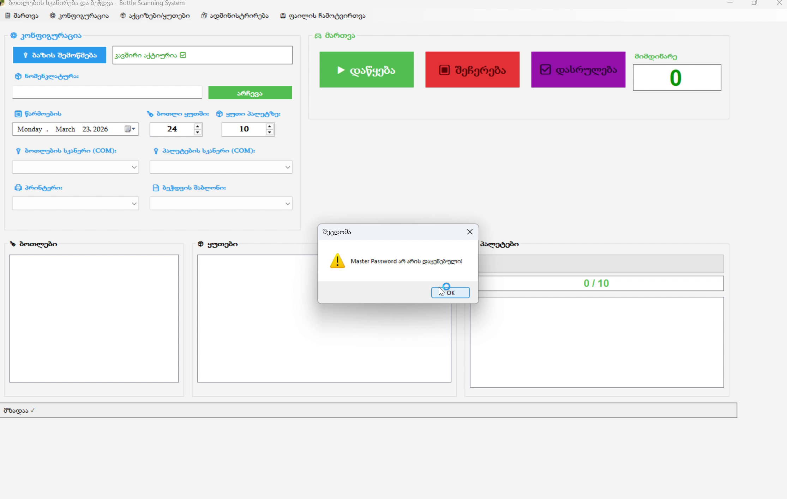The image size is (787, 499).
Task: Open the მართვა menu
Action: point(22,16)
